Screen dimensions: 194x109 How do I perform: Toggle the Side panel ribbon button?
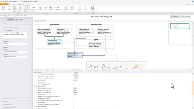[15, 9]
